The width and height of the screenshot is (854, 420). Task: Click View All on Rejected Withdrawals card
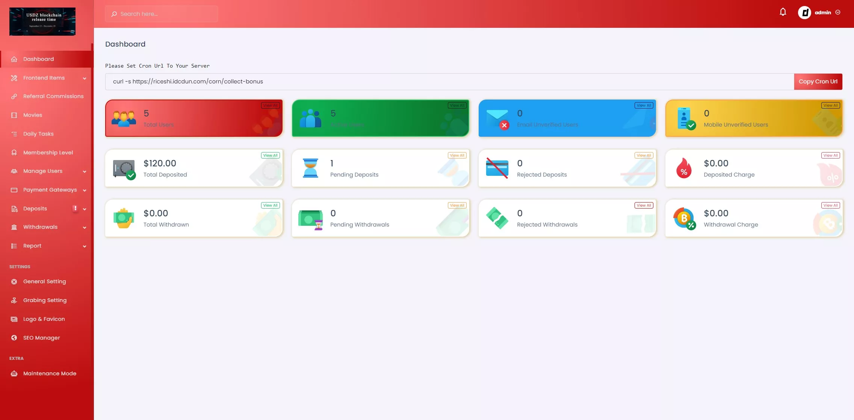(x=644, y=205)
